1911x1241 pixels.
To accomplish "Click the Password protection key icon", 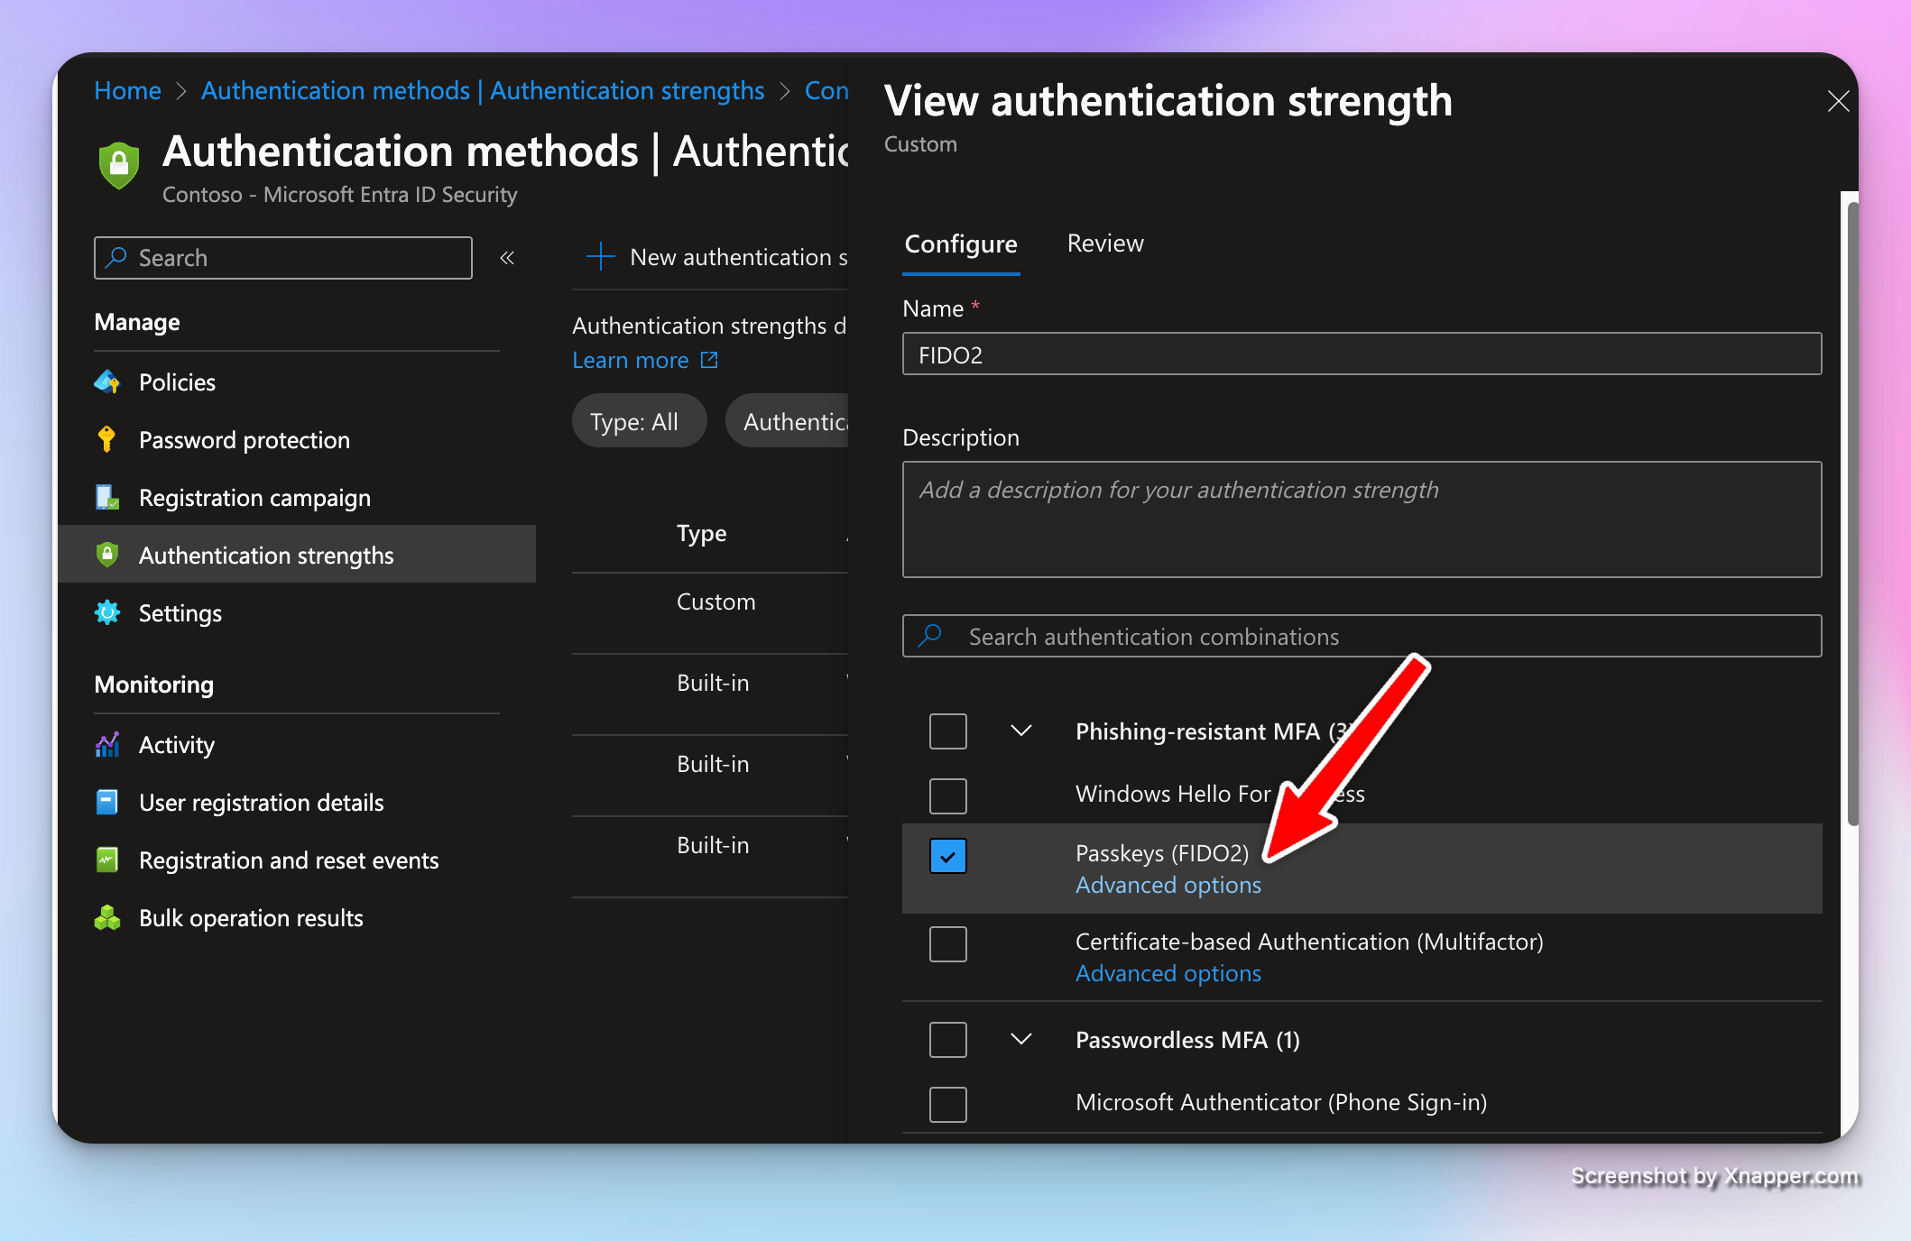I will point(107,440).
